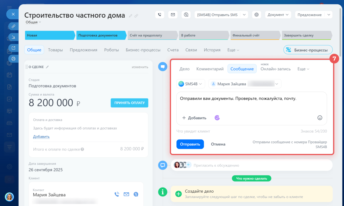The width and height of the screenshot is (344, 206).
Task: Copy deal link using the chain icon
Action: pos(136,16)
